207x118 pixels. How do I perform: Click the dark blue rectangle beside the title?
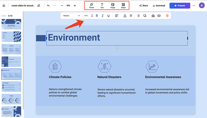(x=41, y=38)
